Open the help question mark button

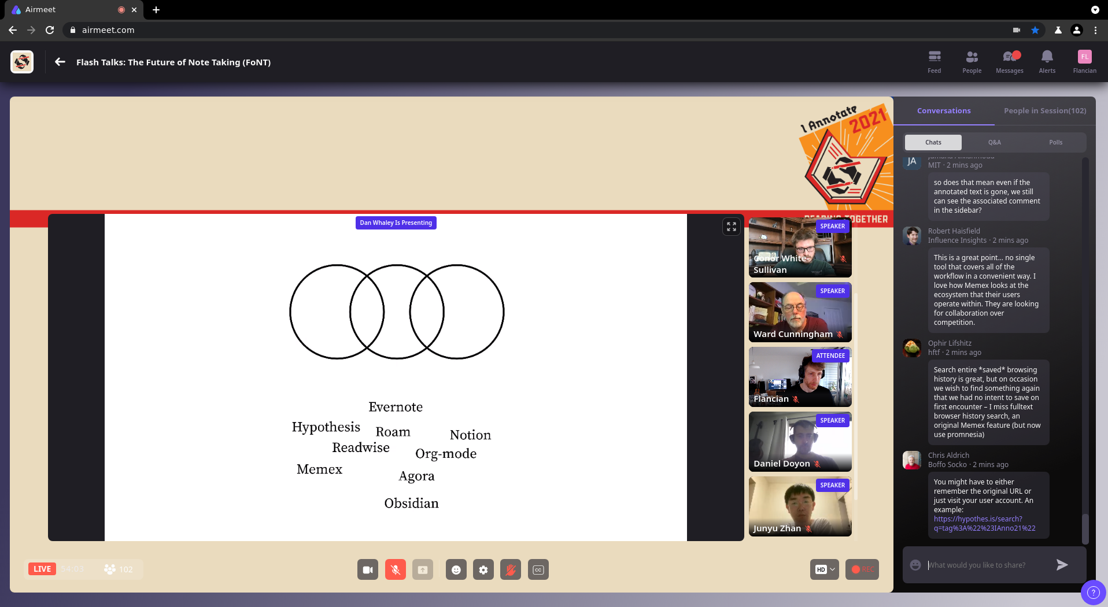coord(1093,593)
